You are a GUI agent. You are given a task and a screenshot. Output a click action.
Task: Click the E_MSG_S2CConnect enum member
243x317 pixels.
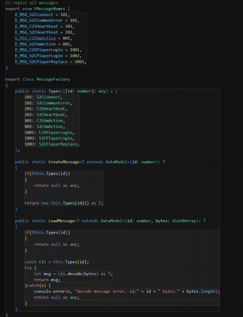[x=34, y=15]
